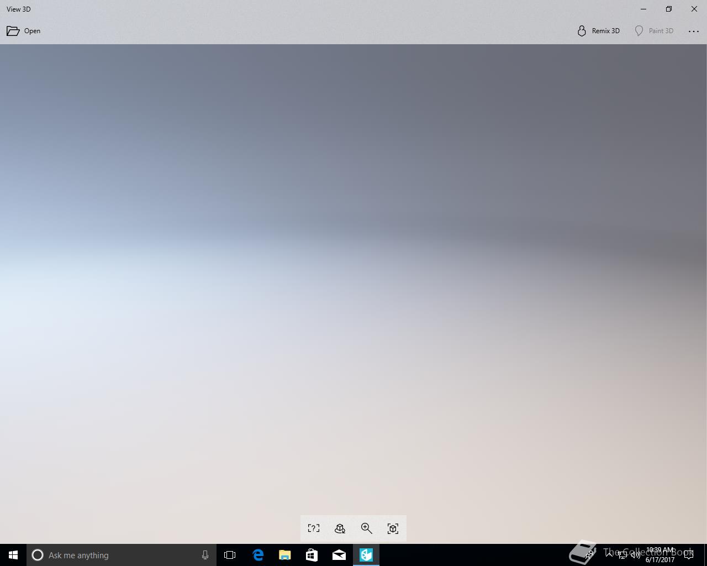The image size is (707, 566).
Task: Open File Explorer from taskbar
Action: click(x=285, y=555)
